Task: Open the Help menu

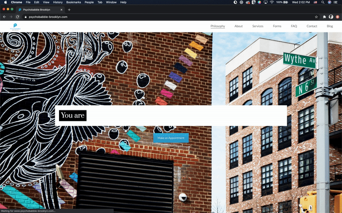Action: point(123,2)
